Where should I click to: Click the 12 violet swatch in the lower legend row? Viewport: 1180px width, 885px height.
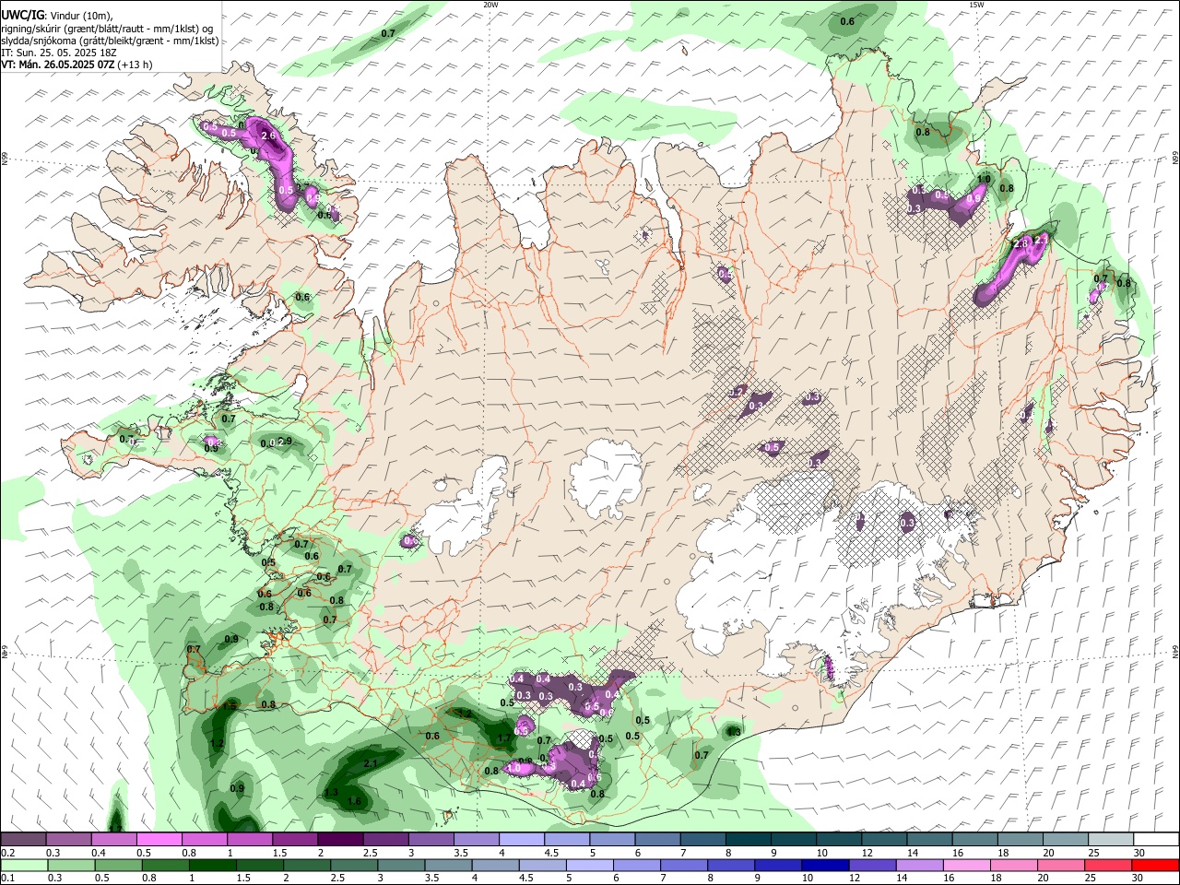872,865
